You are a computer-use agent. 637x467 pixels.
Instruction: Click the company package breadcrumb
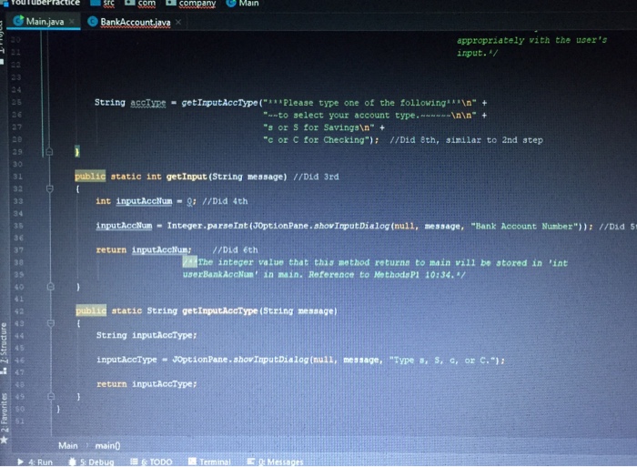(x=197, y=4)
